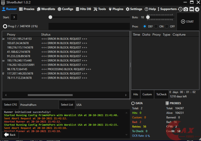The image size is (201, 141).
Task: Select the ON proxy mode radio
Action: (x=156, y=26)
